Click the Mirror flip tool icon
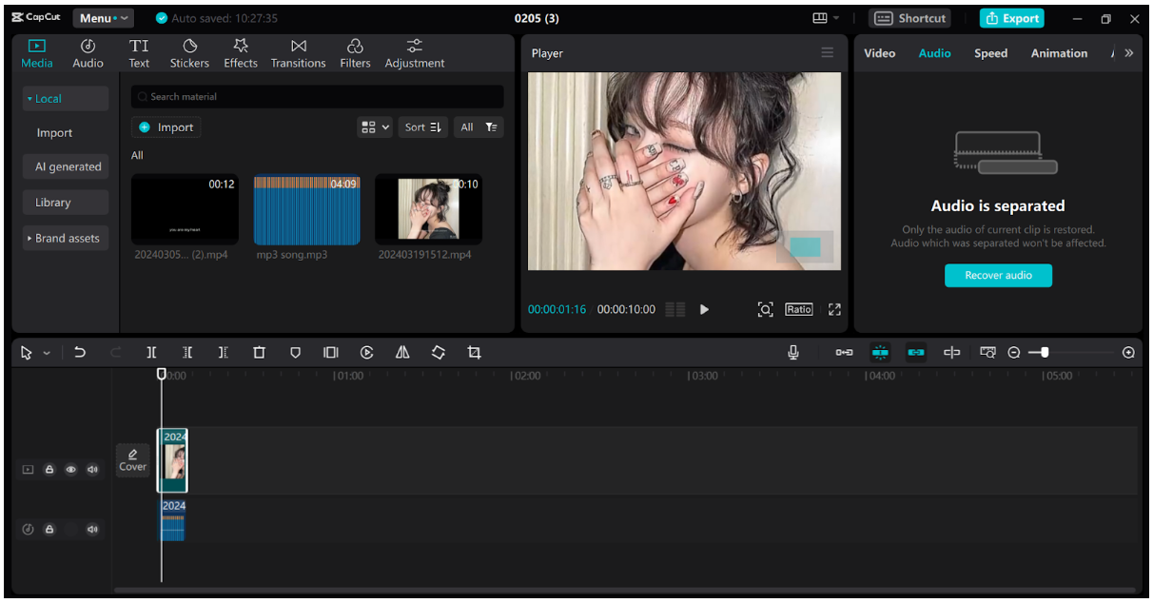 (x=402, y=353)
